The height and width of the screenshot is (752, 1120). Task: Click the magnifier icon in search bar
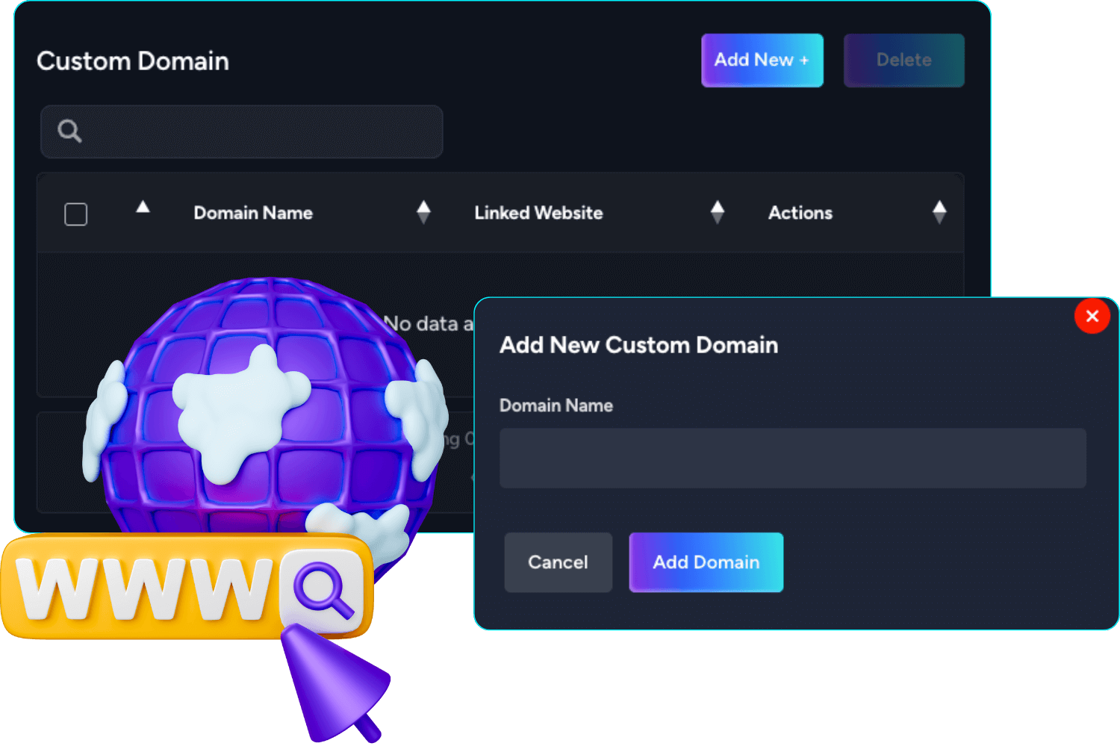click(69, 131)
